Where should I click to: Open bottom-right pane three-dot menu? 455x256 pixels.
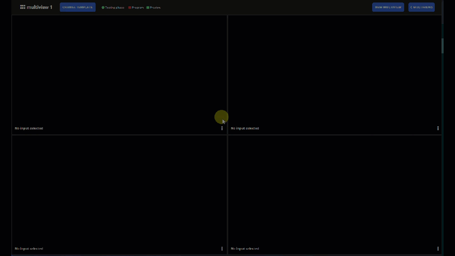click(438, 249)
